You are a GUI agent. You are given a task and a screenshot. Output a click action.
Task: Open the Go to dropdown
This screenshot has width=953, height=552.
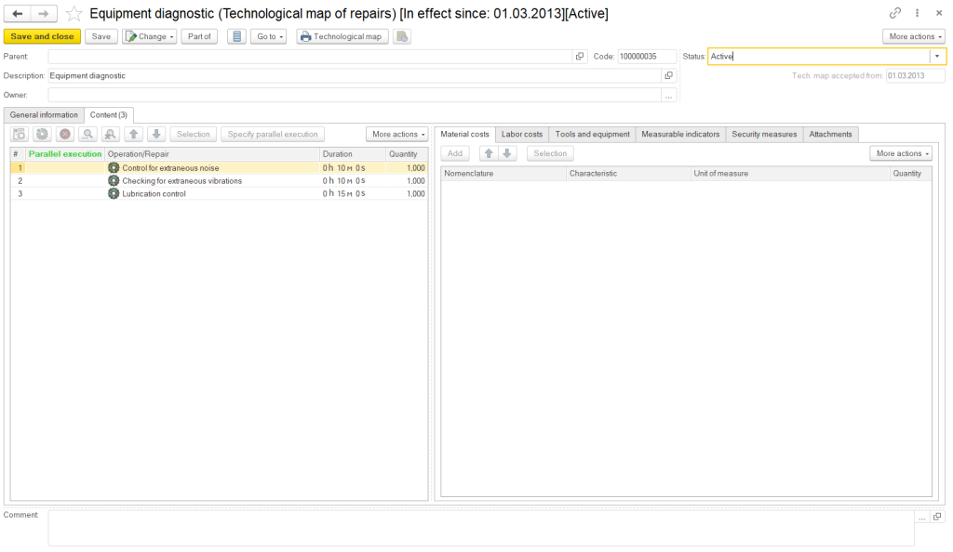pos(269,36)
